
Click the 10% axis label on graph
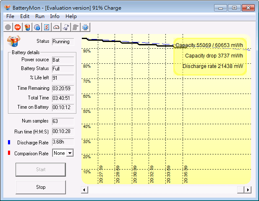tap(87, 172)
